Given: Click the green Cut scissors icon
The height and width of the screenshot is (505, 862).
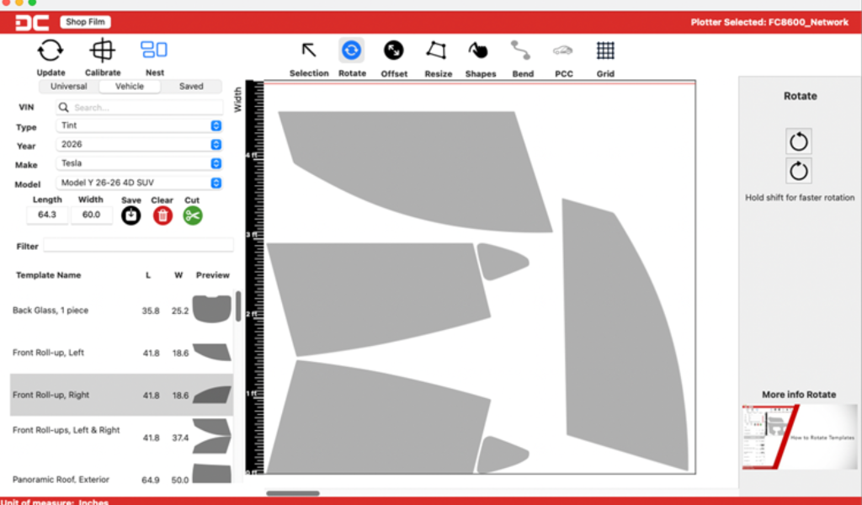Looking at the screenshot, I should coord(193,215).
